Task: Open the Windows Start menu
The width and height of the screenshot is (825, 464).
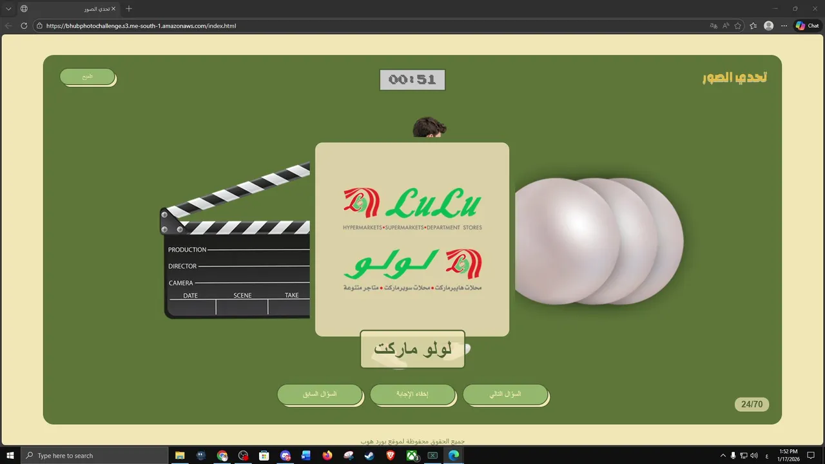Action: pos(10,456)
